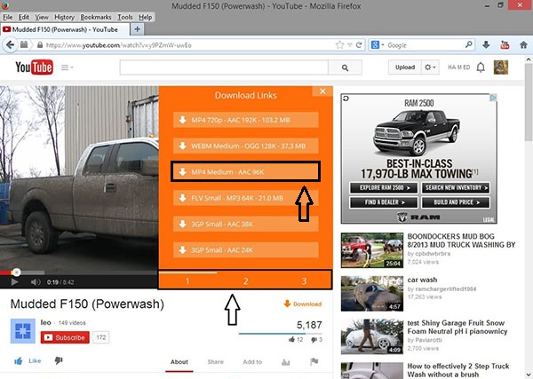Click the video progress bar scrubber
Viewport: 533px width, 379px height.
pyautogui.click(x=16, y=272)
